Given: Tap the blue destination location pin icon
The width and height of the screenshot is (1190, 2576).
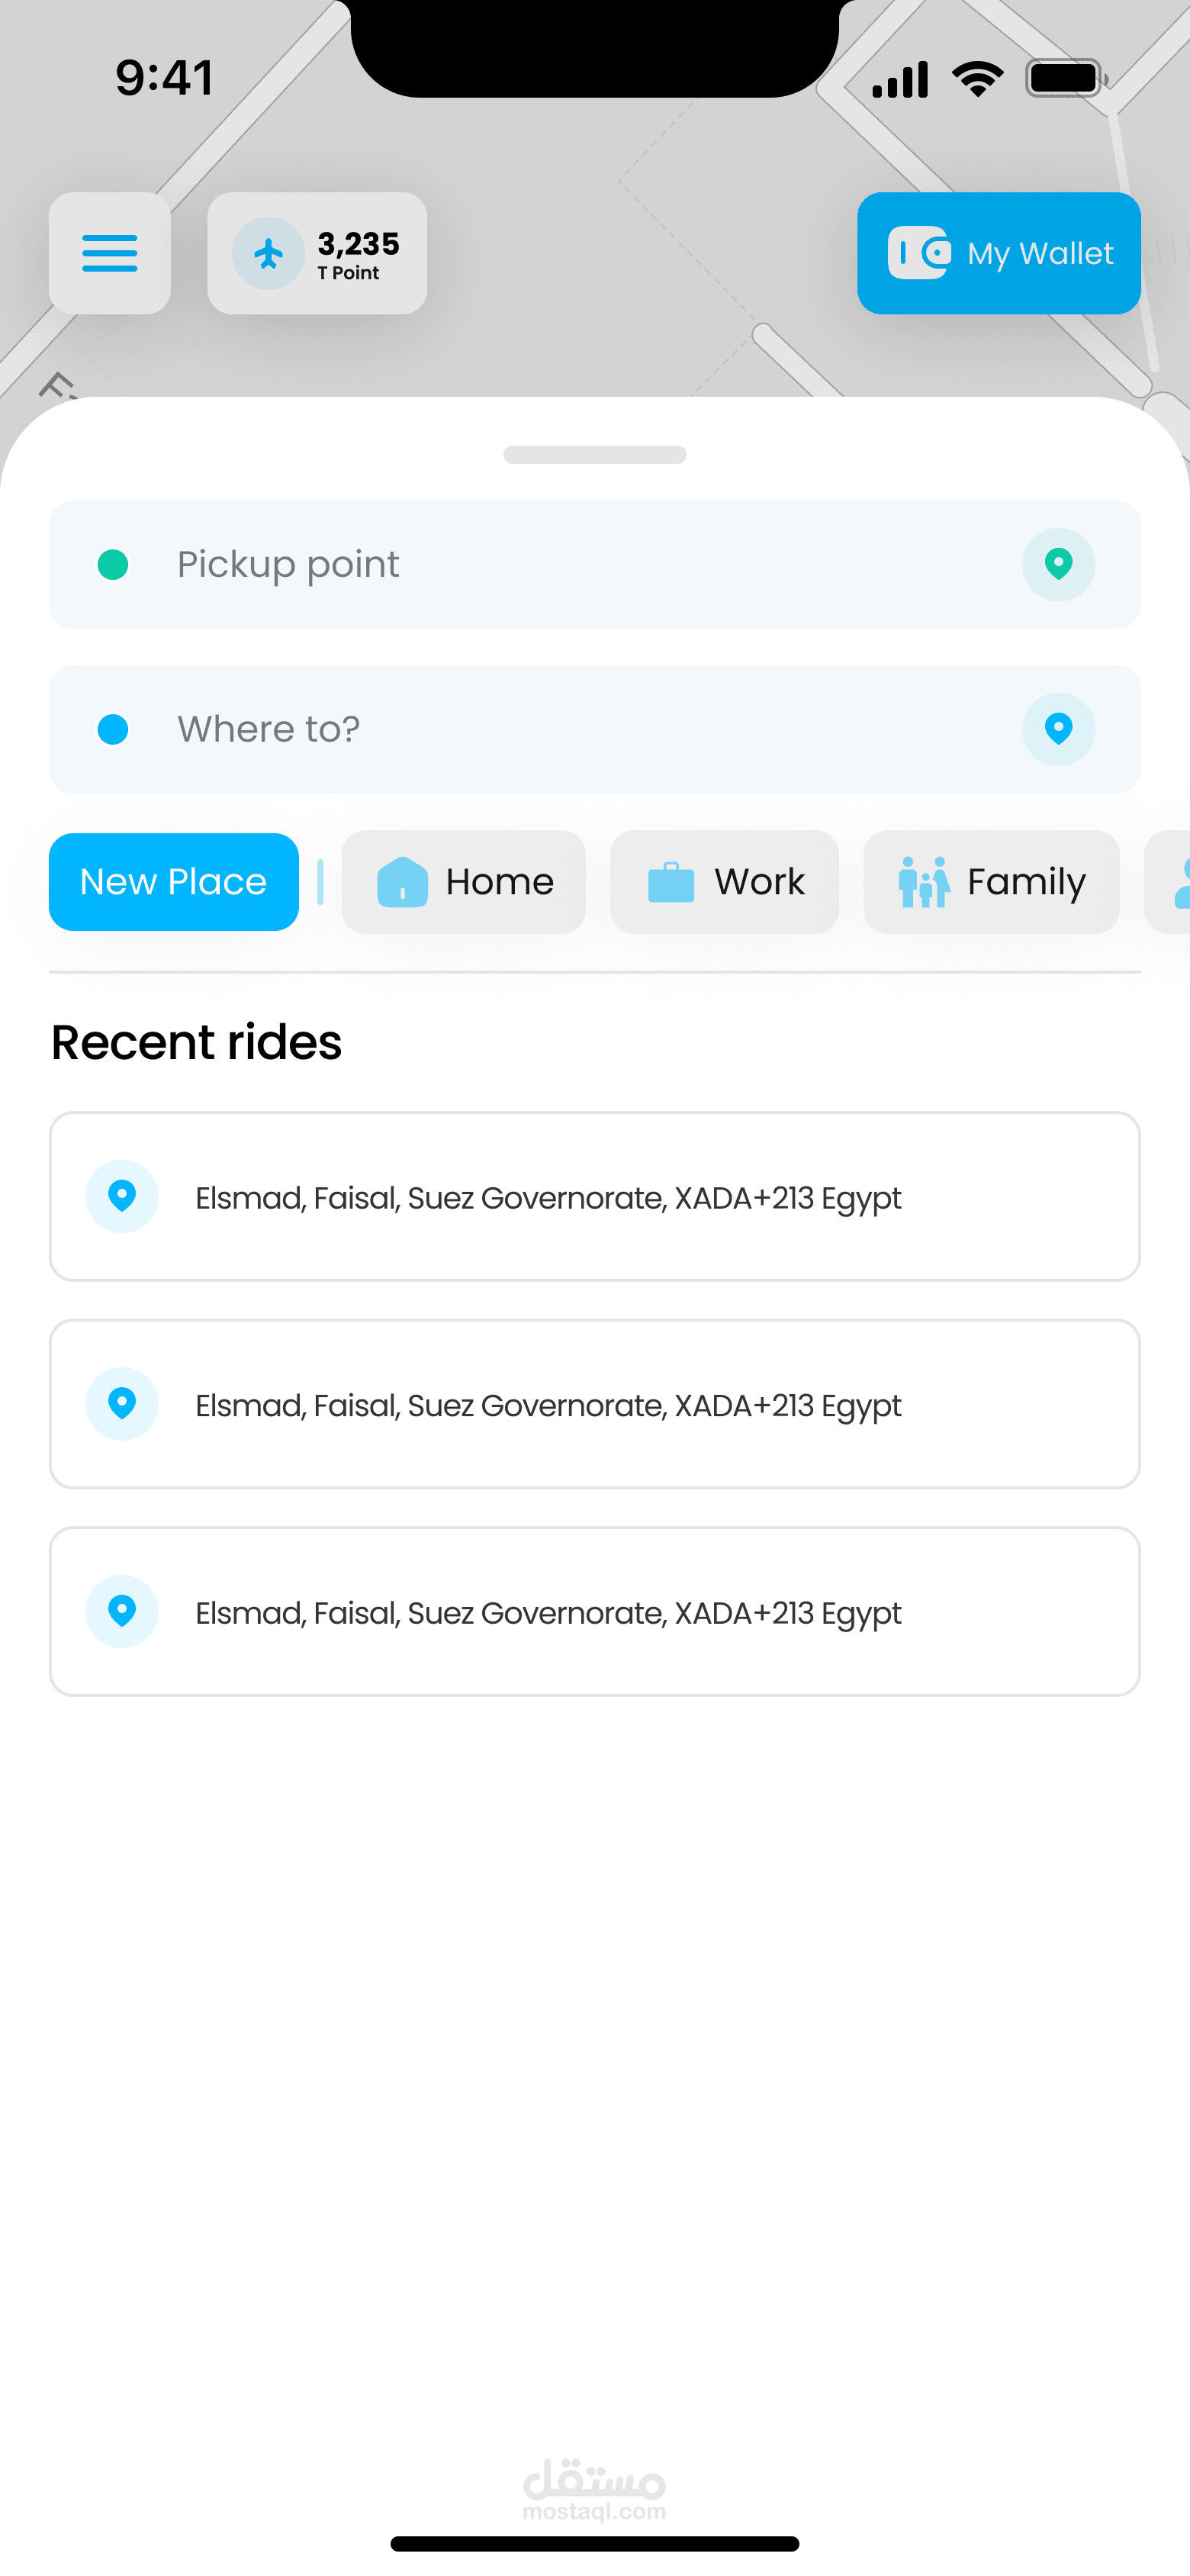Looking at the screenshot, I should [1058, 729].
